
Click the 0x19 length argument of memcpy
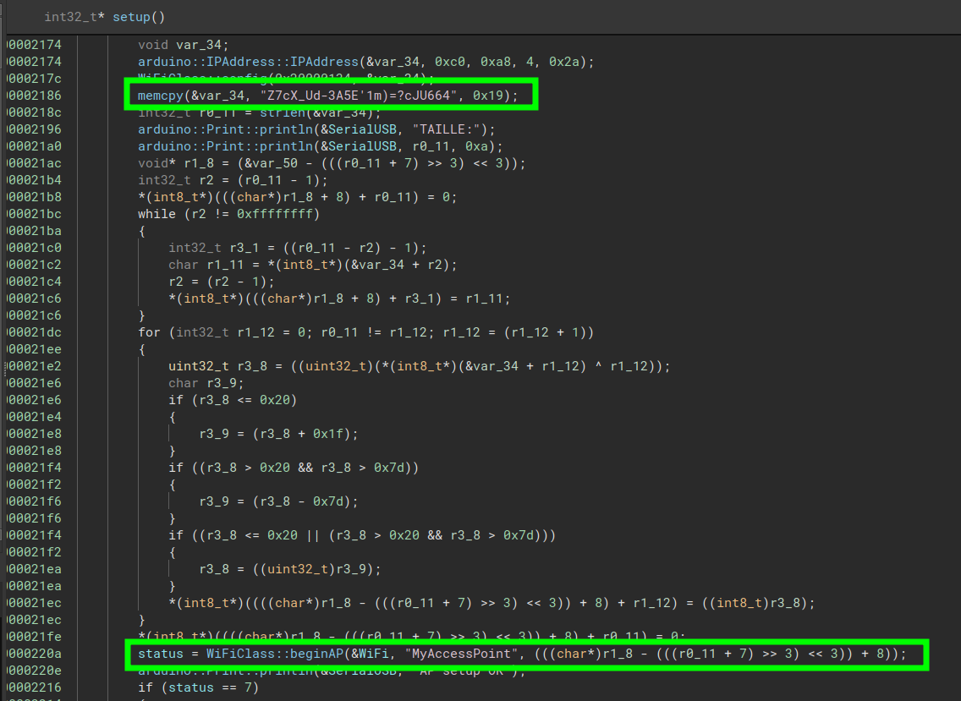[x=488, y=96]
